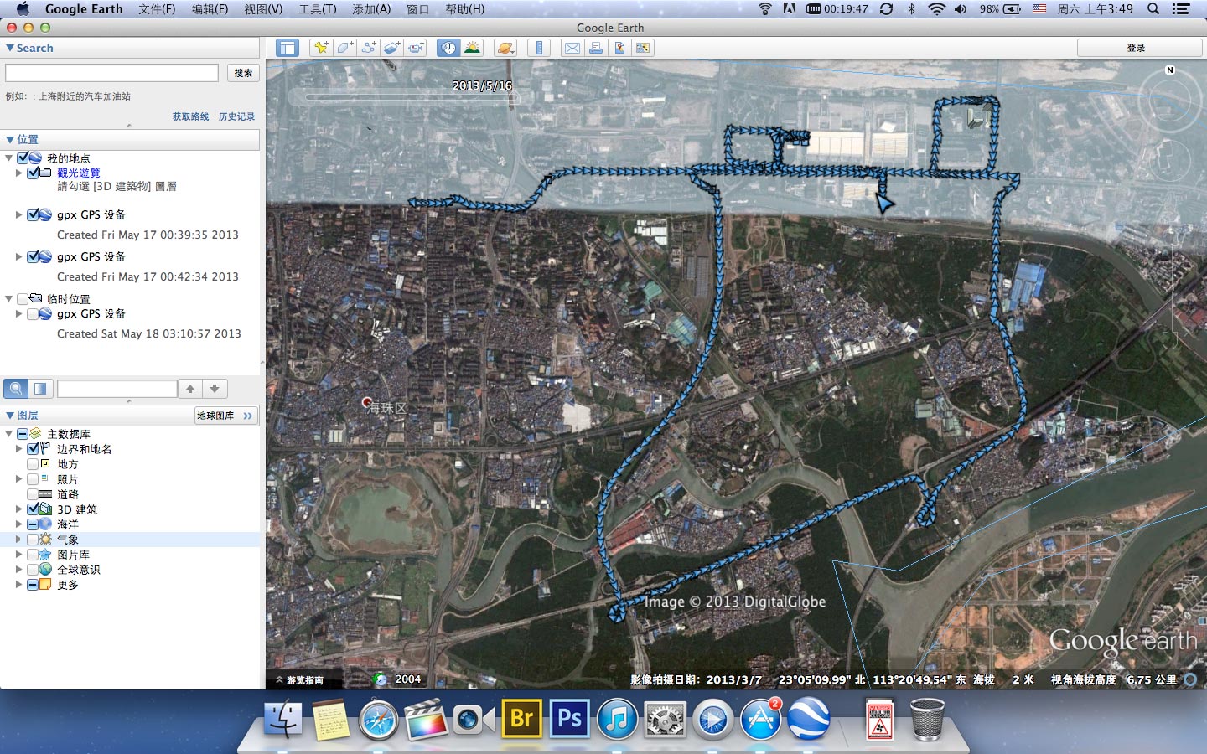Screen dimensions: 1207x754
Task: Start Record a Tour tool
Action: coord(417,48)
